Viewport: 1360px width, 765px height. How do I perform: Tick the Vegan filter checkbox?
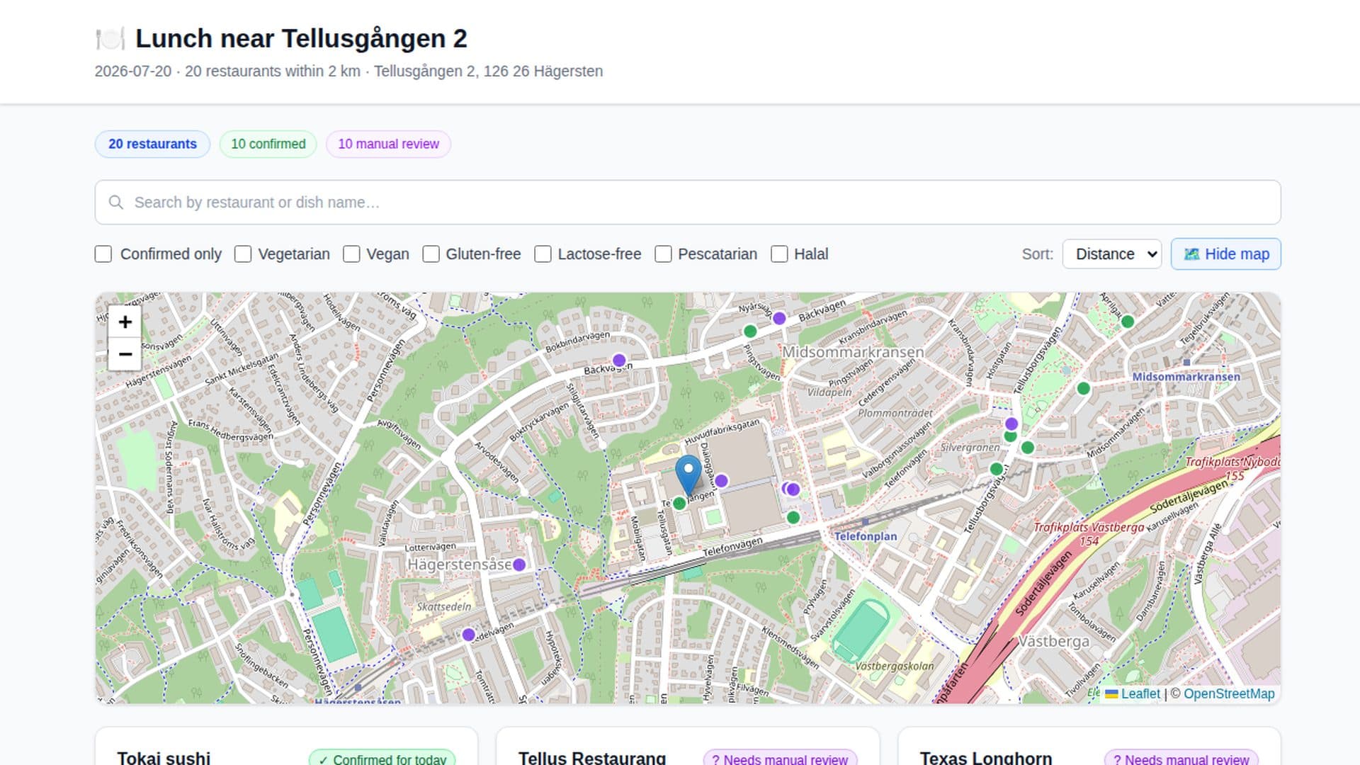click(x=351, y=254)
